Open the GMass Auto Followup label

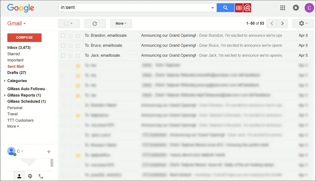point(28,89)
